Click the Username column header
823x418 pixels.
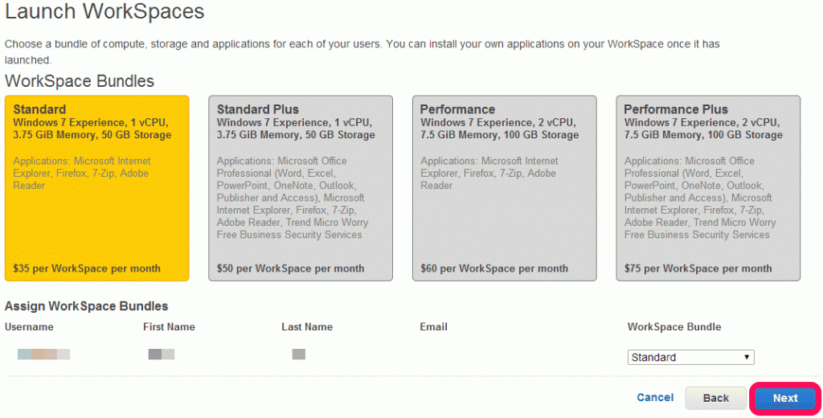(30, 326)
